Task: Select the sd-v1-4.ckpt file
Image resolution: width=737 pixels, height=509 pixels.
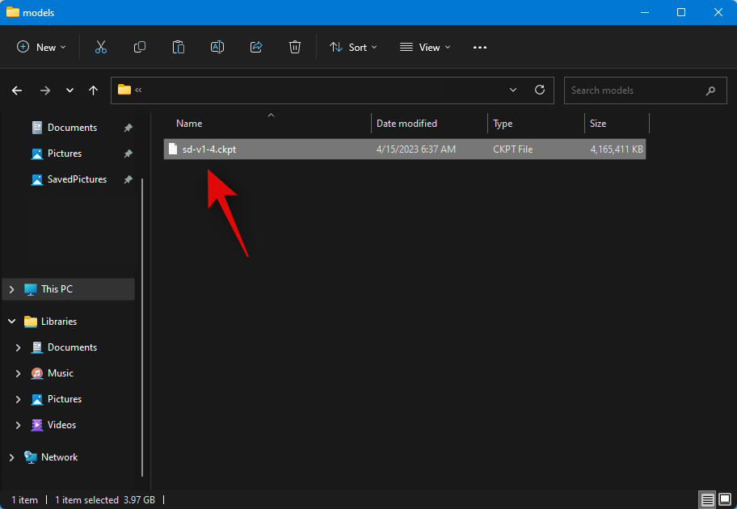Action: (208, 149)
